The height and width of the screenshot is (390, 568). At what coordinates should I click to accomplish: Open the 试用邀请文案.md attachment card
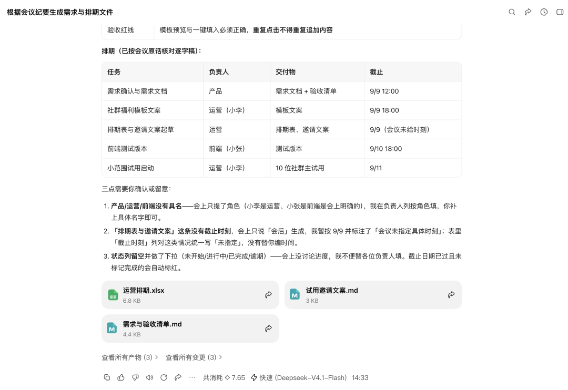tap(373, 295)
